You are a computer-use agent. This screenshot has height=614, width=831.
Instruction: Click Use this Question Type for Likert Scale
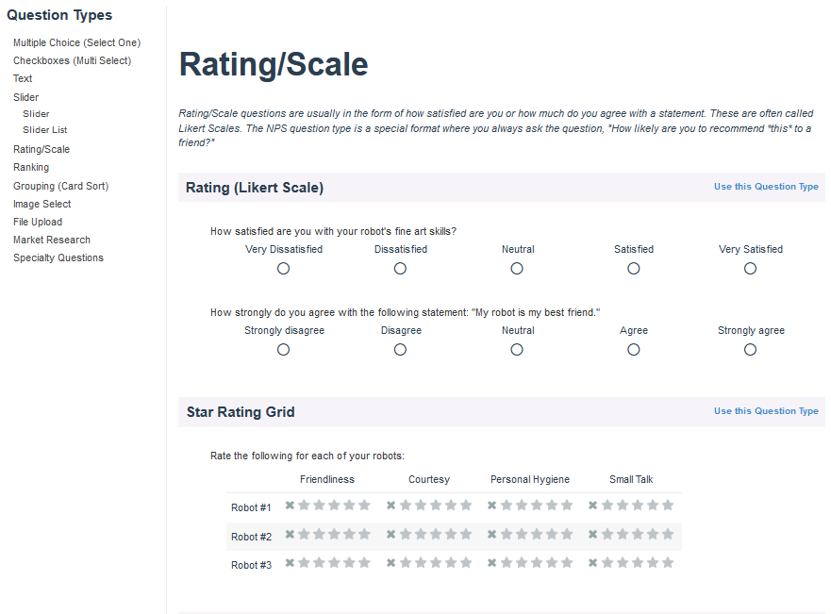766,187
